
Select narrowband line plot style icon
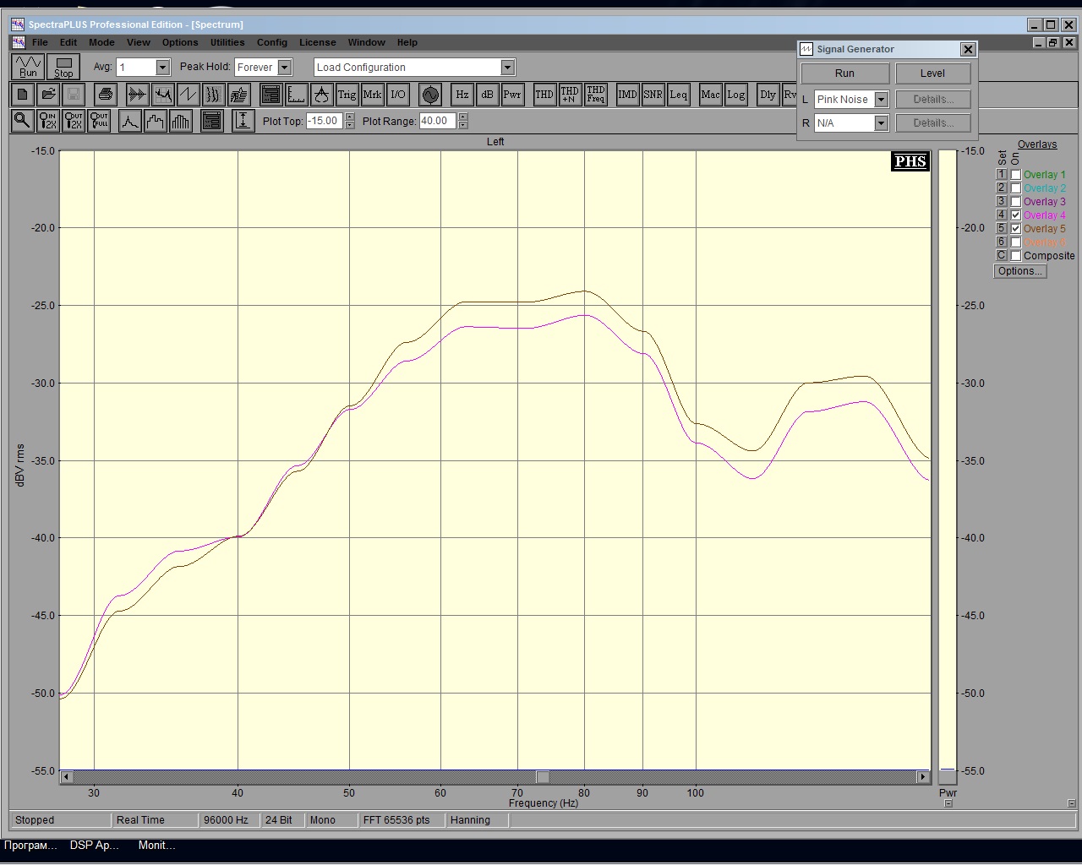129,121
